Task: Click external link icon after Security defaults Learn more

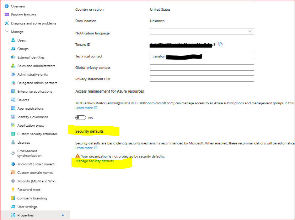Action: 96,148
